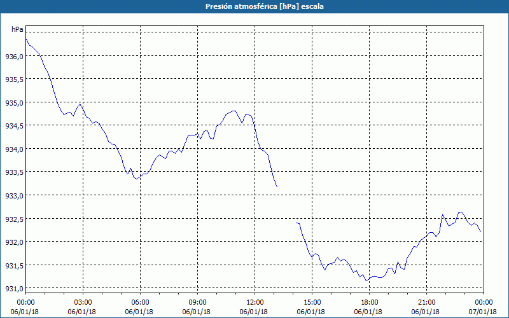Click the '06/01/18' date under 18:00

click(x=368, y=312)
